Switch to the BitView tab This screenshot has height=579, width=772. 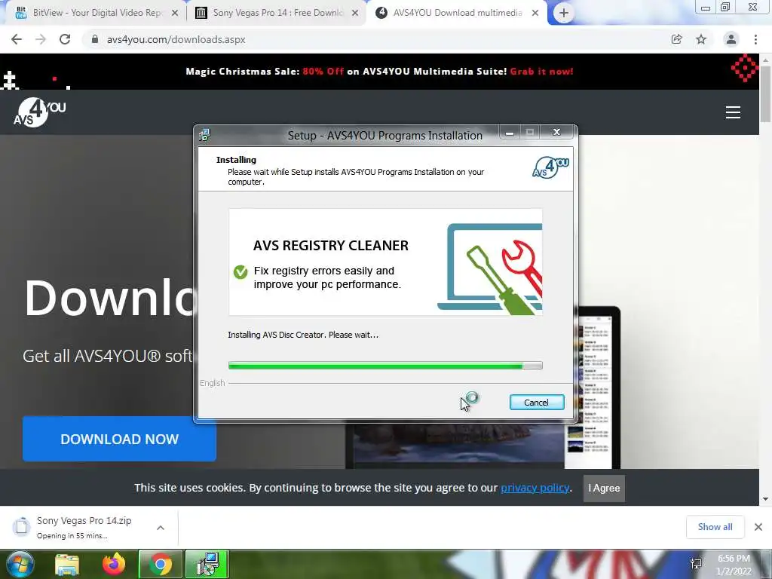[96, 13]
